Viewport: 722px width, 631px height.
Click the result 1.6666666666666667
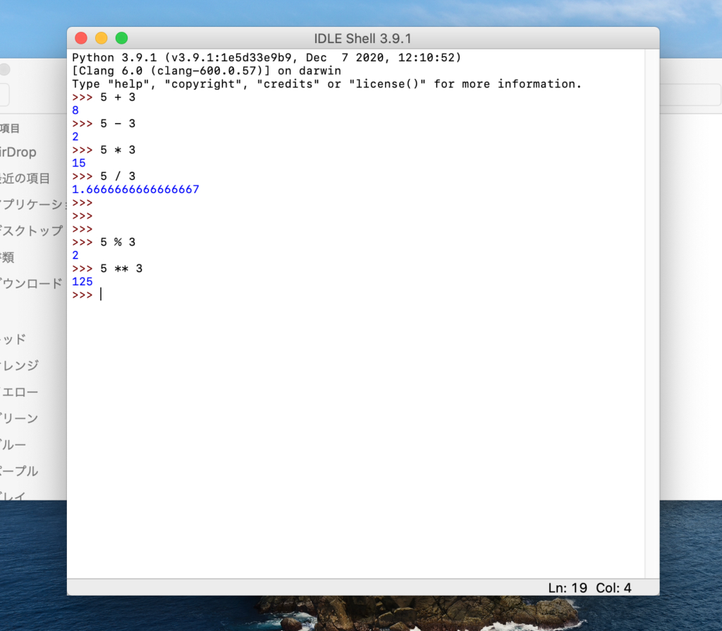point(135,190)
